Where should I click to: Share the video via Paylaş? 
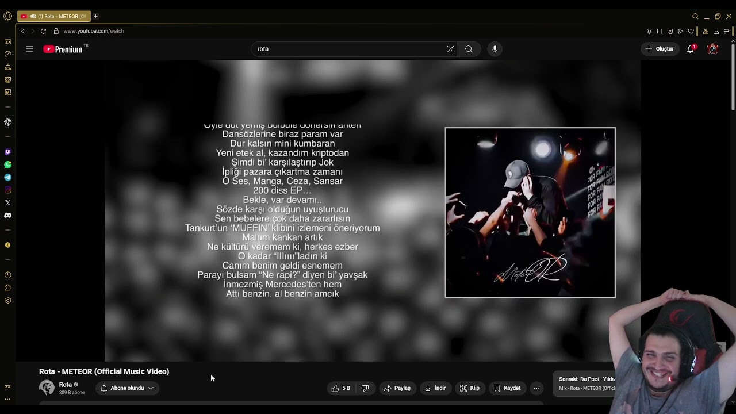pyautogui.click(x=397, y=388)
